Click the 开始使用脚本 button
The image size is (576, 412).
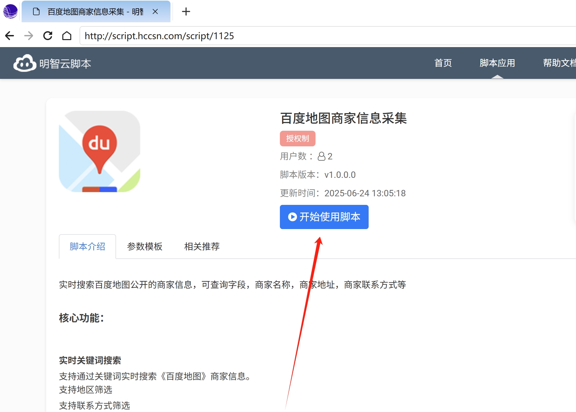[324, 217]
